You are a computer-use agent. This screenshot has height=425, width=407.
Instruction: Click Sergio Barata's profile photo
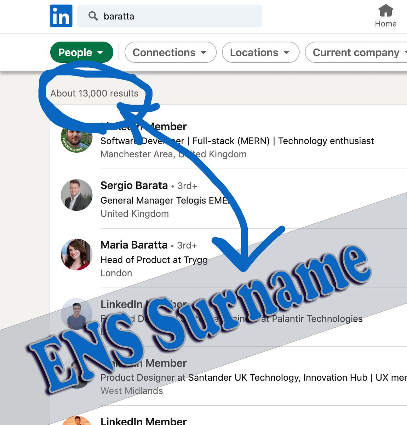pyautogui.click(x=76, y=195)
